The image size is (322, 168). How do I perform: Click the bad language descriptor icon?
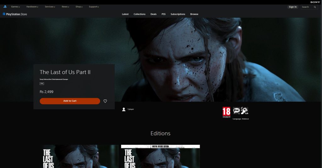coord(236,111)
